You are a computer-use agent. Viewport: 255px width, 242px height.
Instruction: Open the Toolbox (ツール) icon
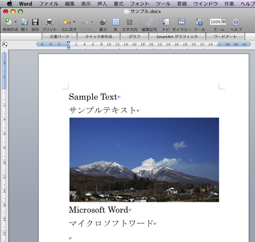[x=199, y=22]
